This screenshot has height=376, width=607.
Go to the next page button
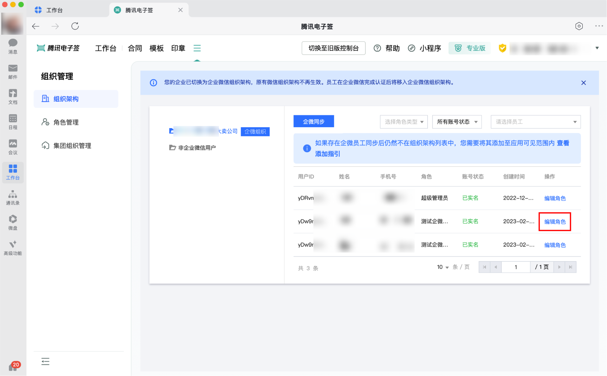559,267
